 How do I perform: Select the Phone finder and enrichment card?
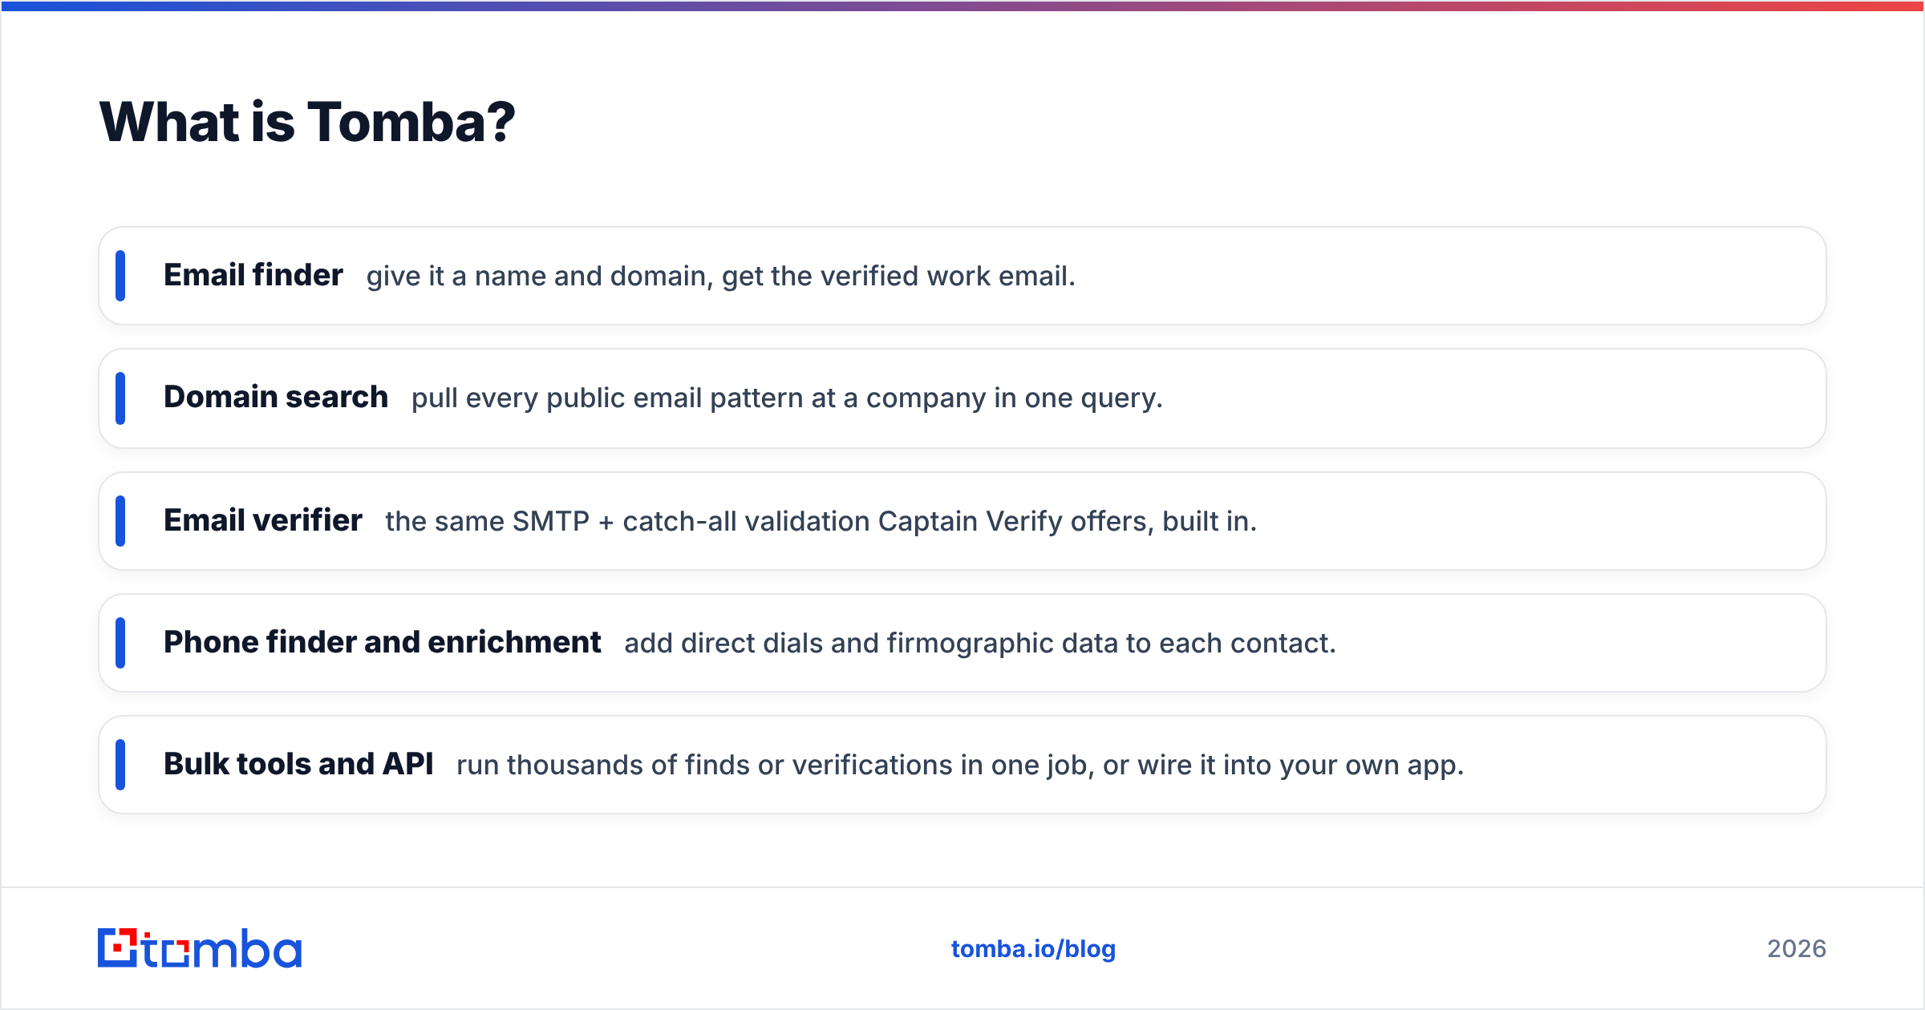click(962, 643)
